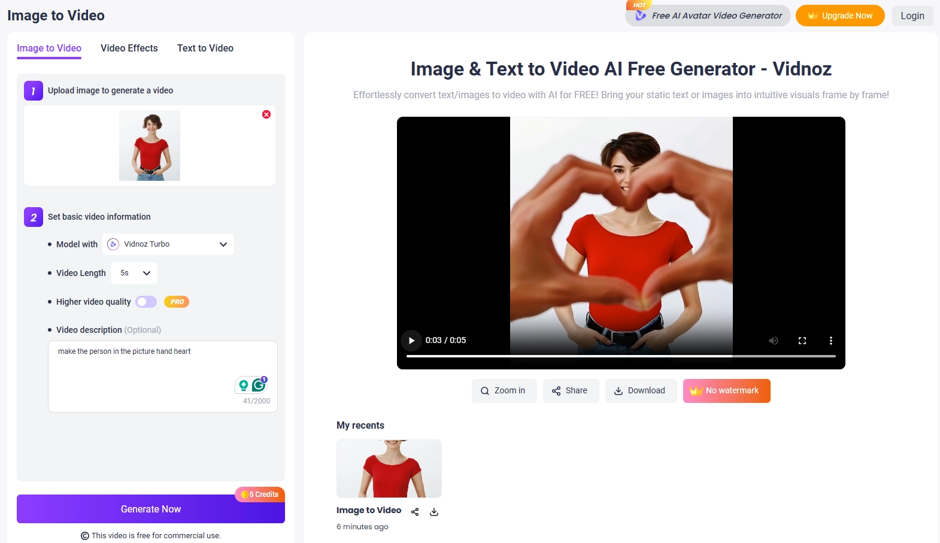The image size is (940, 543).
Task: Click the download icon under My recents
Action: pyautogui.click(x=434, y=512)
